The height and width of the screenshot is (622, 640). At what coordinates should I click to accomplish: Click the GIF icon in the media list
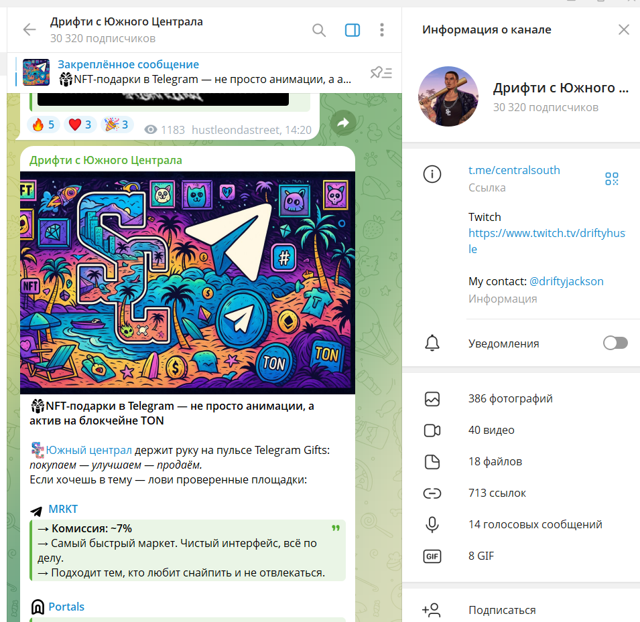click(x=432, y=556)
